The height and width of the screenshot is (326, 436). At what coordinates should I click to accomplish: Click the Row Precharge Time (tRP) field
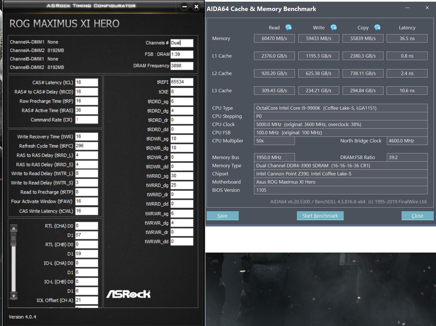pos(87,101)
